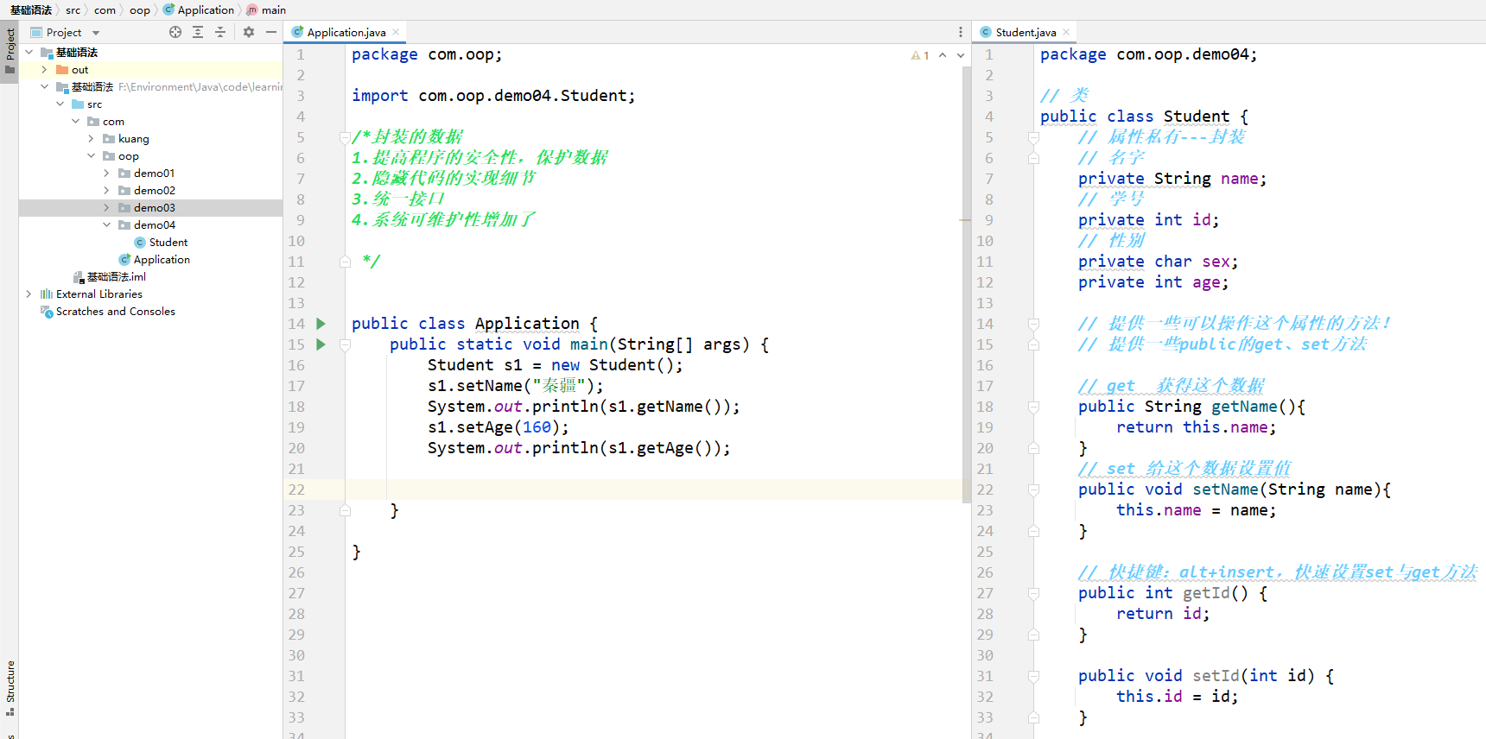Fold the setId method in Student.java
Screen dimensions: 1486x739
[x=1033, y=676]
